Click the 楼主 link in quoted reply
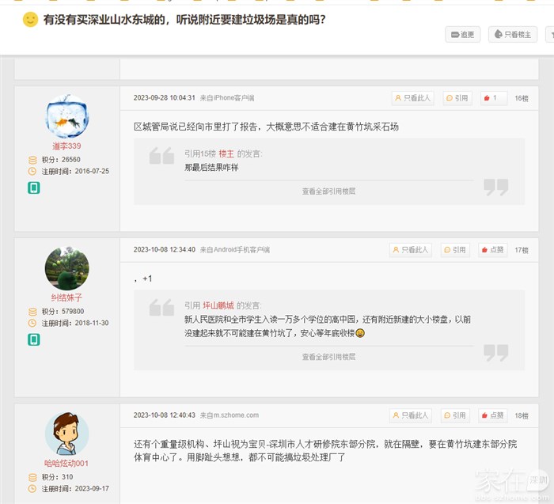 click(226, 153)
